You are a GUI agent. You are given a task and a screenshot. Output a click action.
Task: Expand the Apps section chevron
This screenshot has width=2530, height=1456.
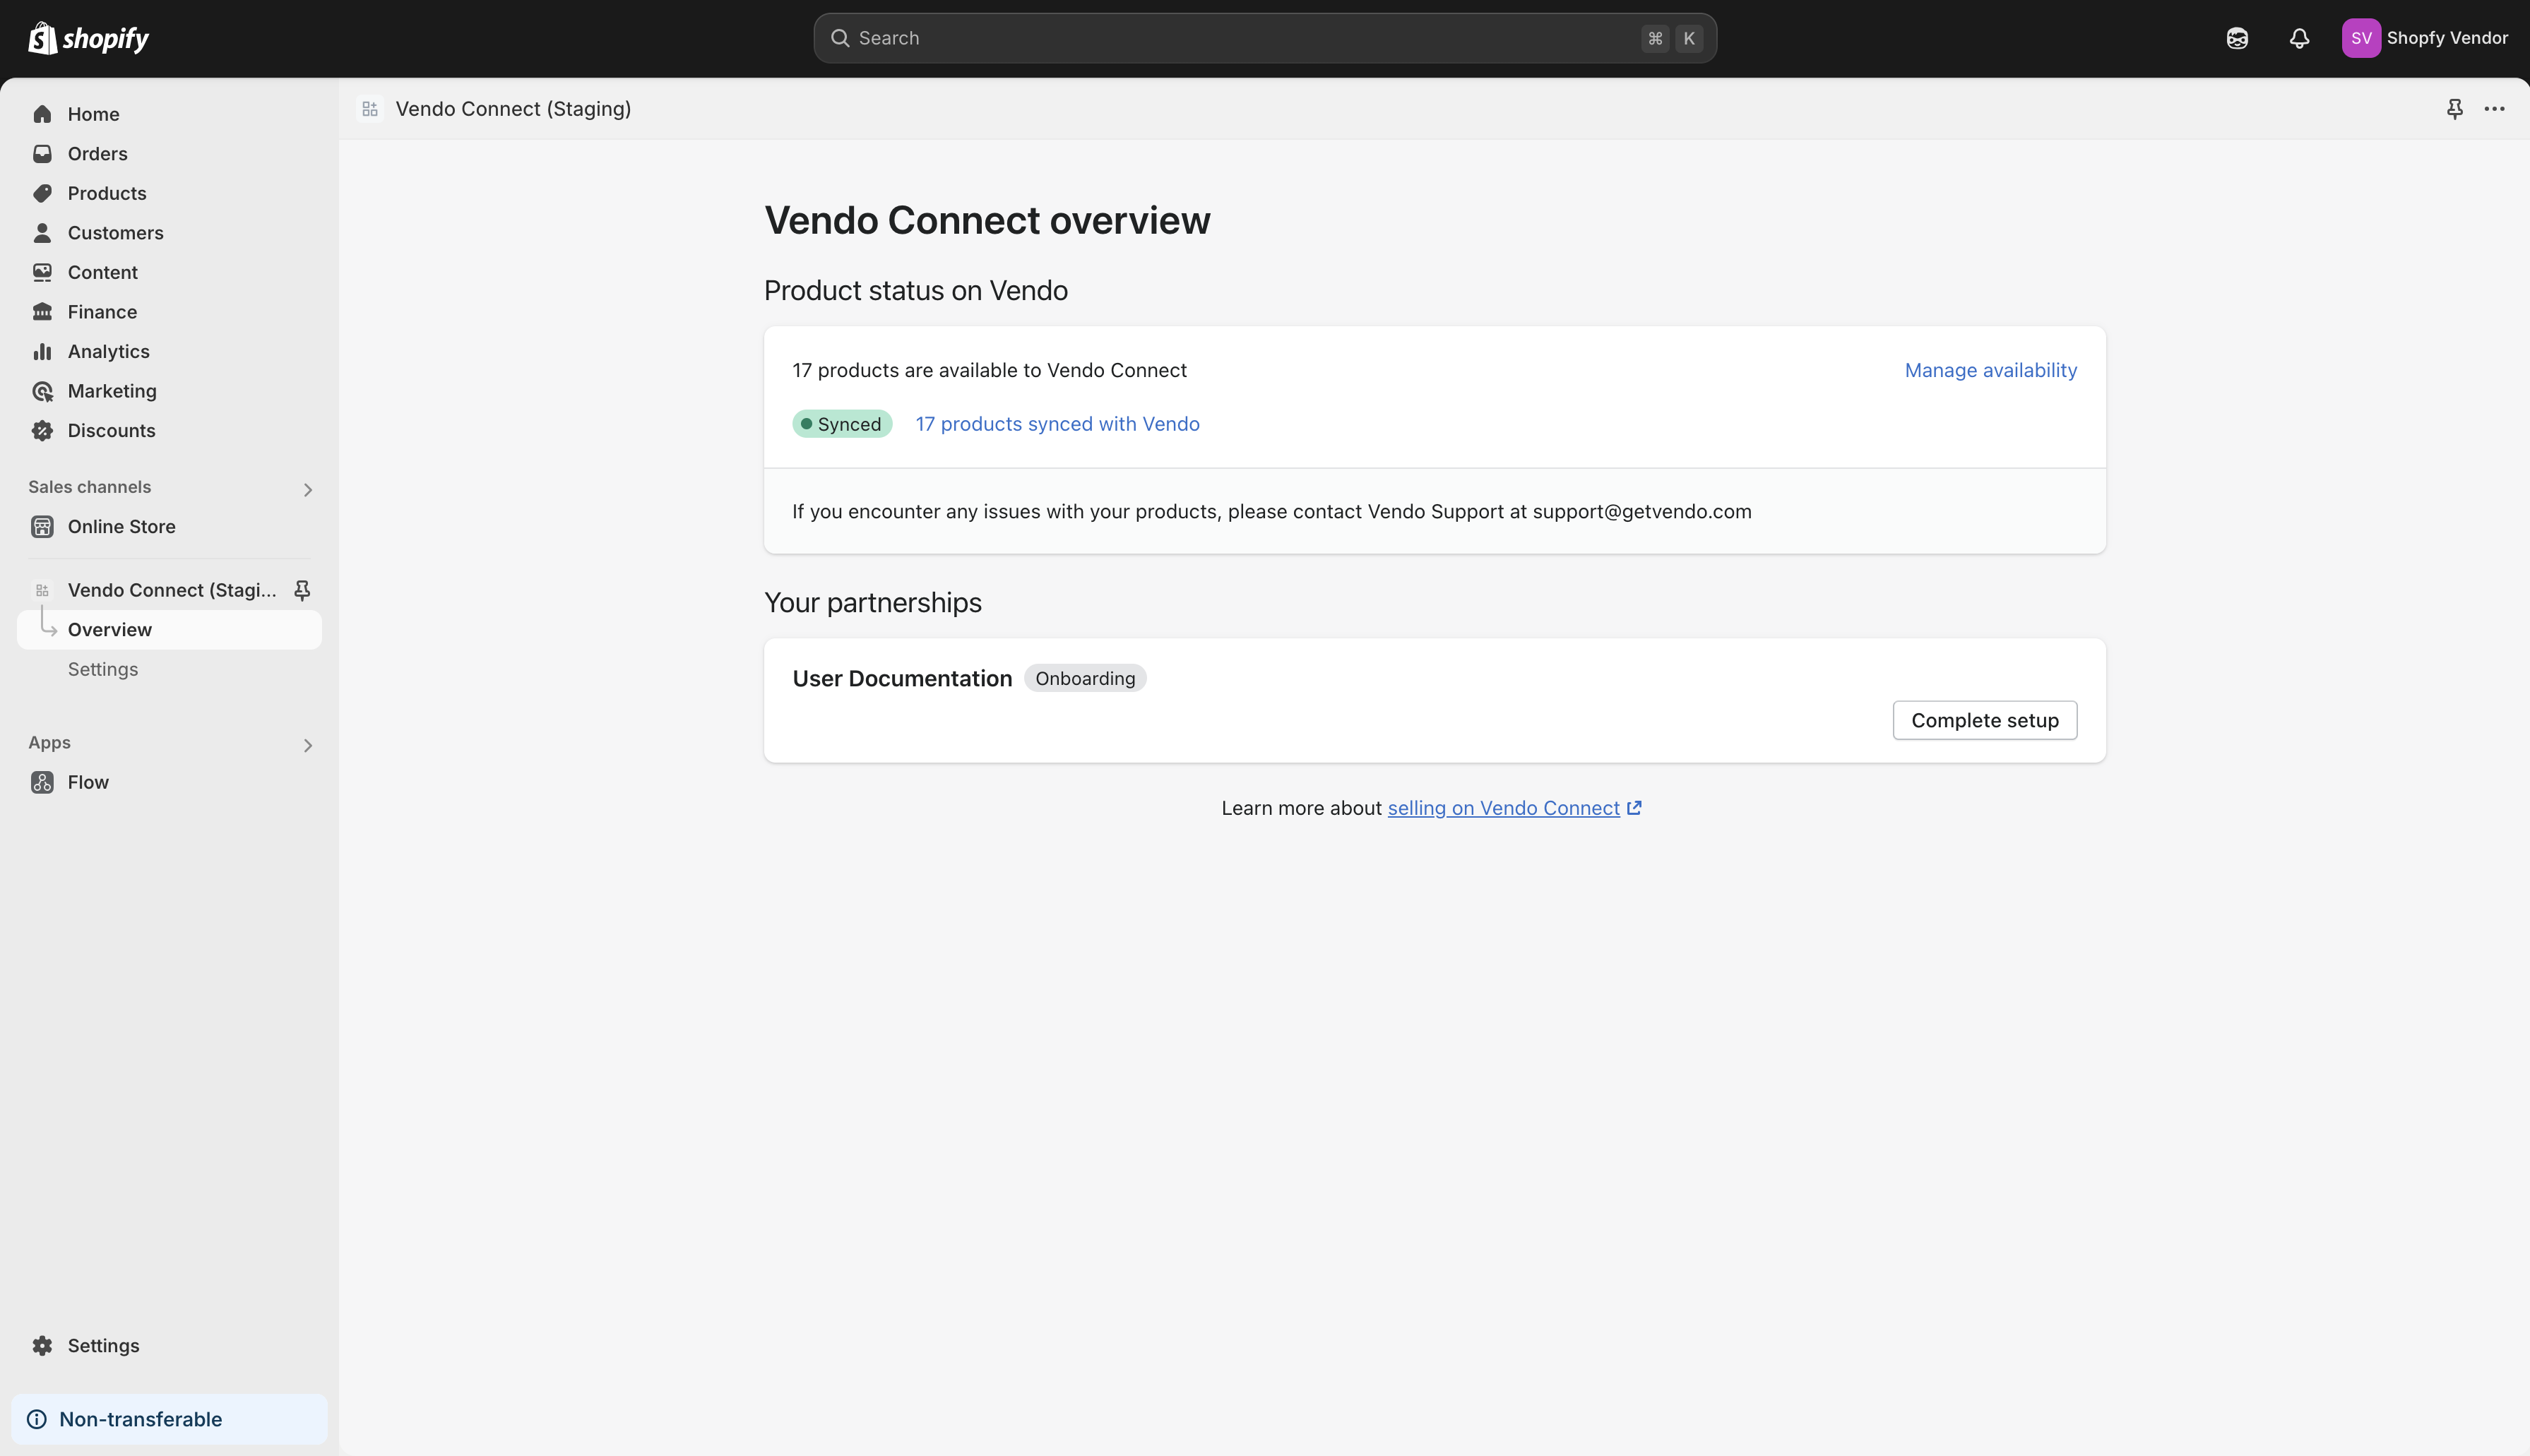pos(308,745)
